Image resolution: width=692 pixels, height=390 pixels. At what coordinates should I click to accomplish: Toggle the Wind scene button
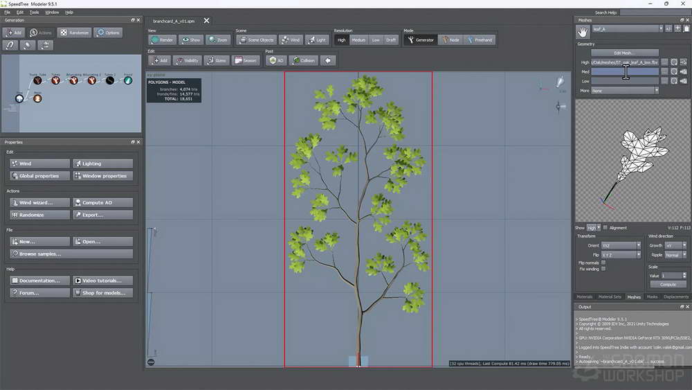click(x=291, y=39)
